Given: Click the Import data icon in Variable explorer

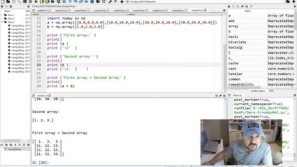Looking at the screenshot, I should tap(229, 6).
